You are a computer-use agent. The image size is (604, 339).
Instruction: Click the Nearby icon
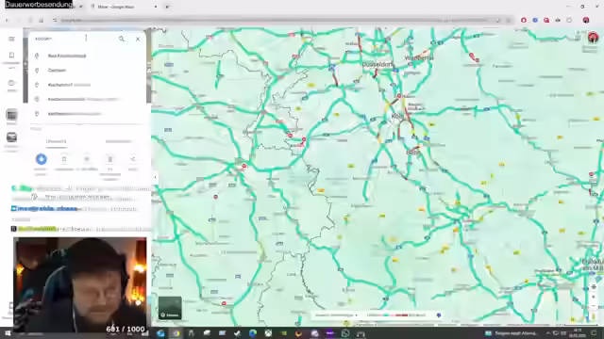pyautogui.click(x=87, y=159)
